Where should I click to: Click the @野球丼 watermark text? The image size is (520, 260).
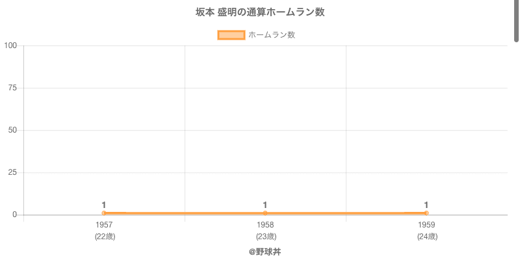click(x=265, y=252)
